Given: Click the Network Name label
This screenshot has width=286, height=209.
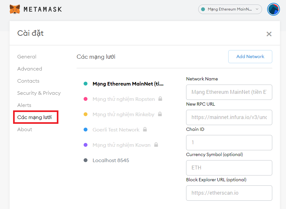Looking at the screenshot, I should click(202, 79).
